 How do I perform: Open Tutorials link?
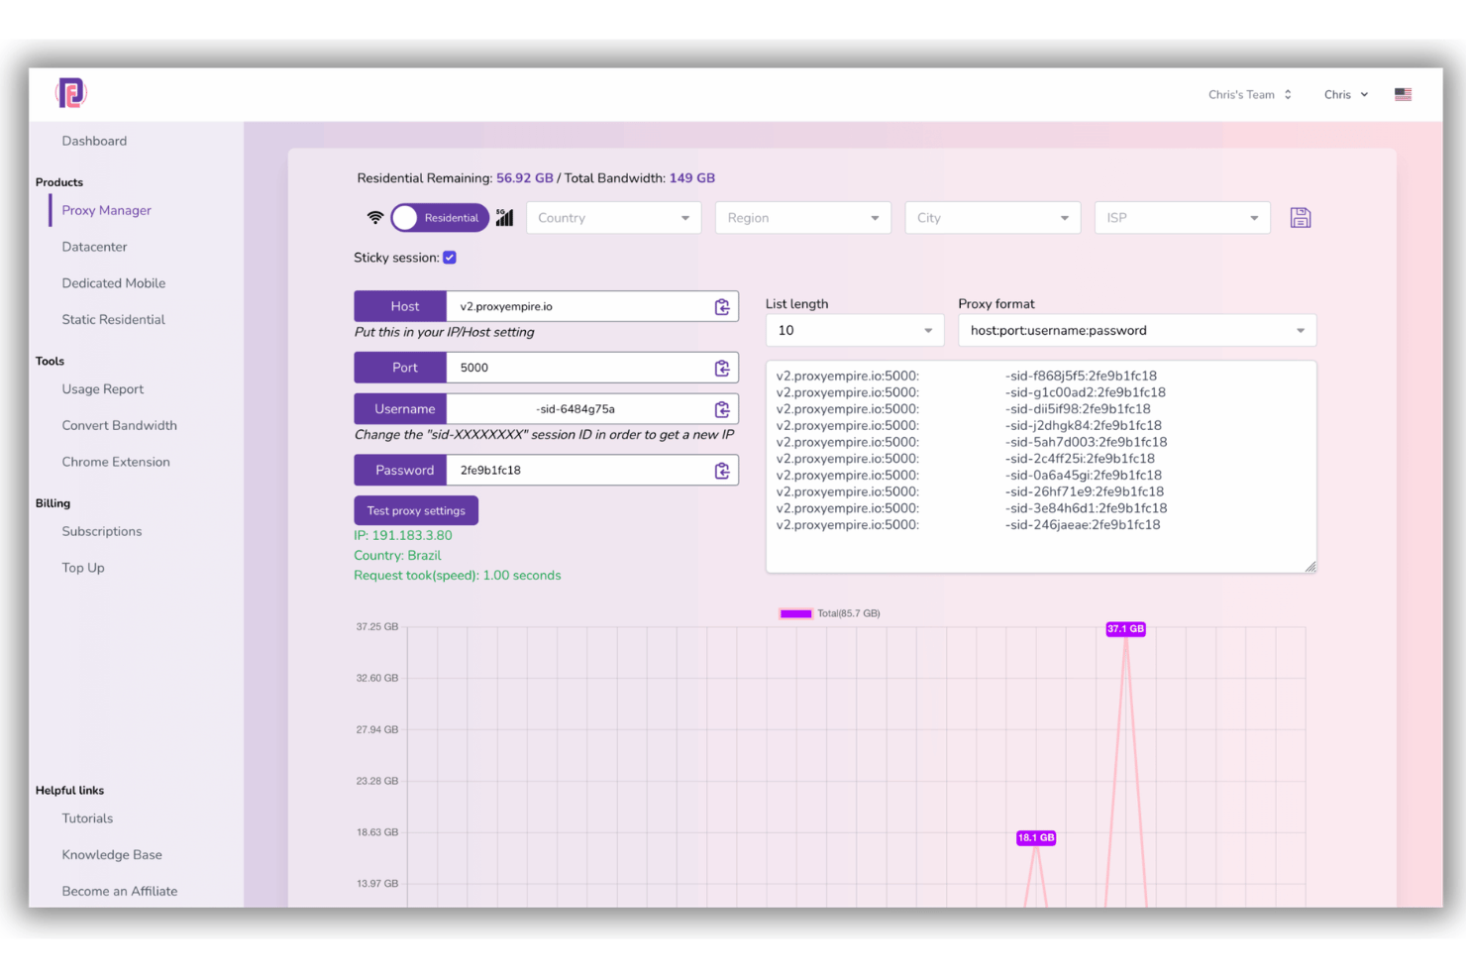click(87, 818)
